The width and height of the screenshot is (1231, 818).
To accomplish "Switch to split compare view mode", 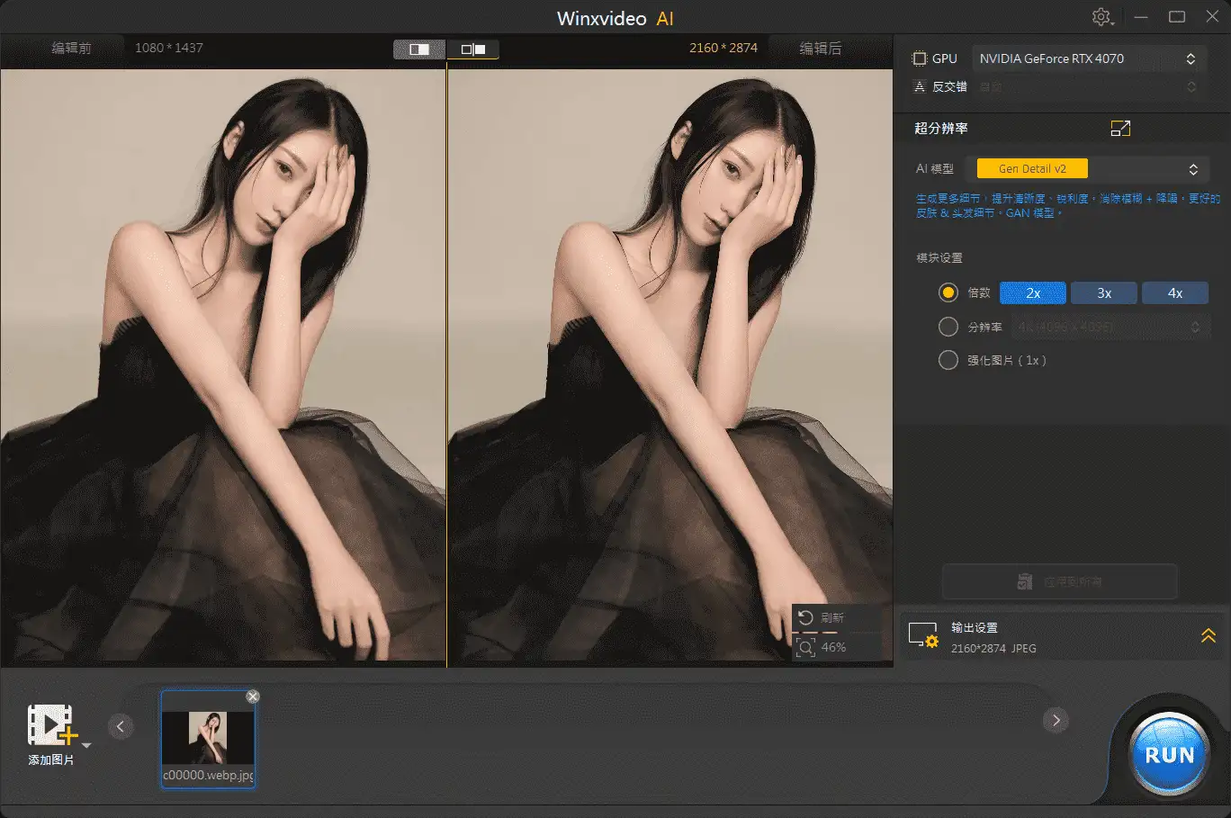I will click(x=419, y=49).
